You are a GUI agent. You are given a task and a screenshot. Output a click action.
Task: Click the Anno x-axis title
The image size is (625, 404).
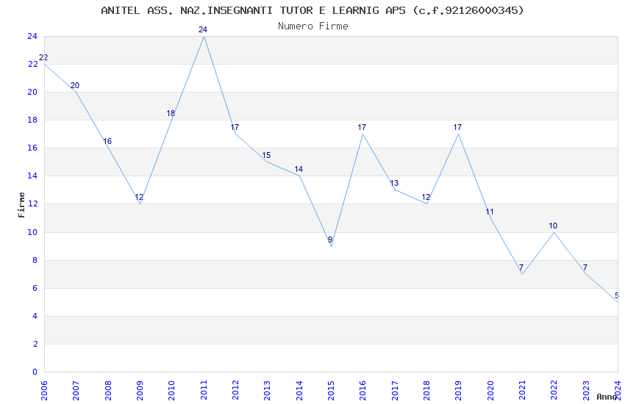(607, 397)
